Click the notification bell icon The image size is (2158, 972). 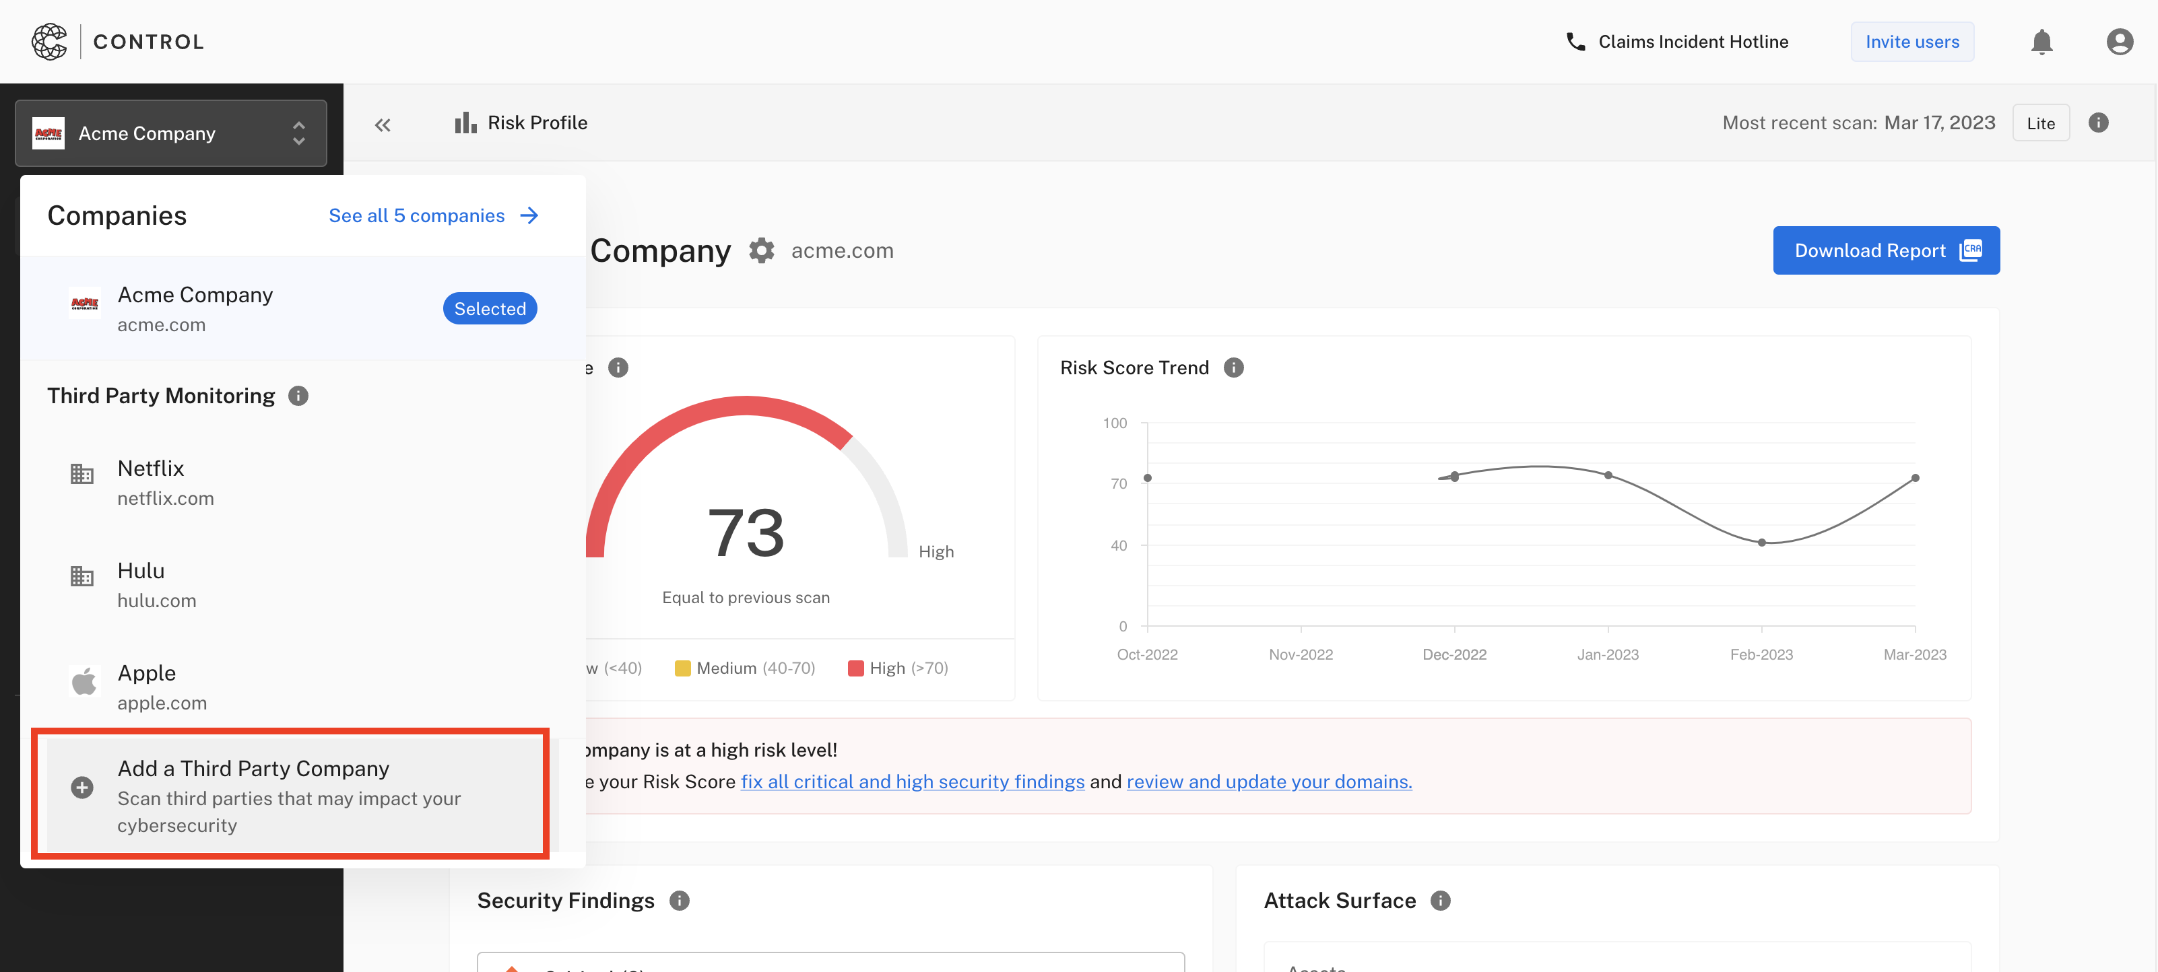tap(2042, 41)
